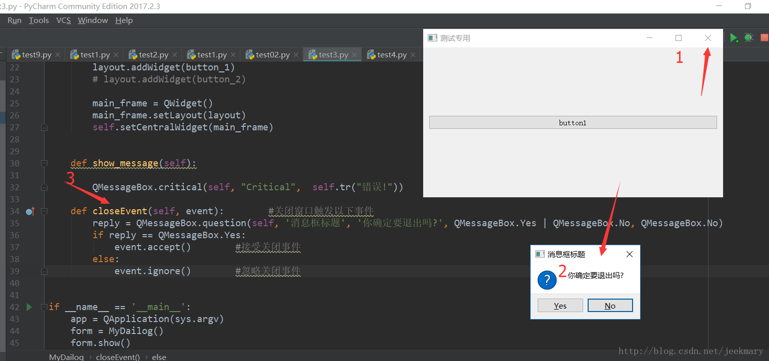Open the Run menu
The height and width of the screenshot is (361, 769).
click(x=14, y=20)
